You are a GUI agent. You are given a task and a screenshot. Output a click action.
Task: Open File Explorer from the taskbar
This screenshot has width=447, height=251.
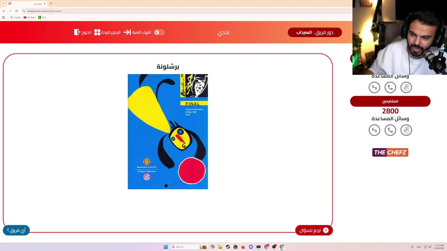click(220, 247)
